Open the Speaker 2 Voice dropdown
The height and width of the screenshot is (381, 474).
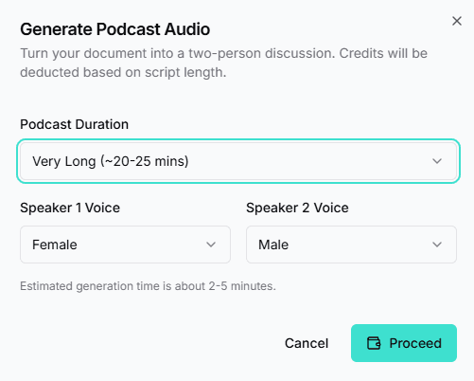351,245
